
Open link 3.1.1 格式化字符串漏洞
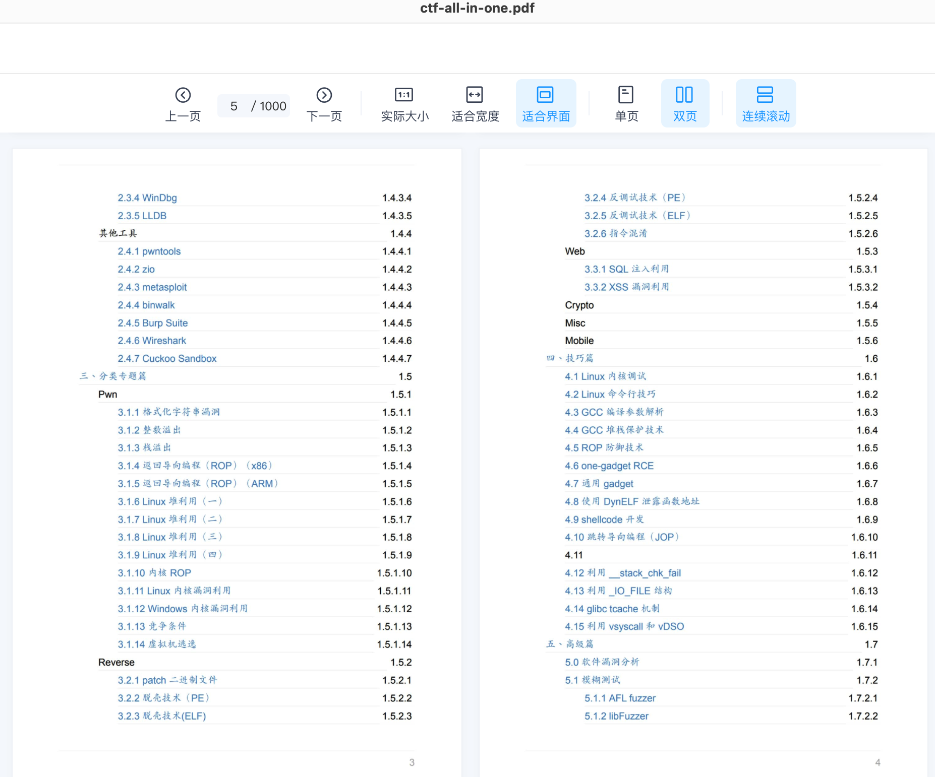169,412
